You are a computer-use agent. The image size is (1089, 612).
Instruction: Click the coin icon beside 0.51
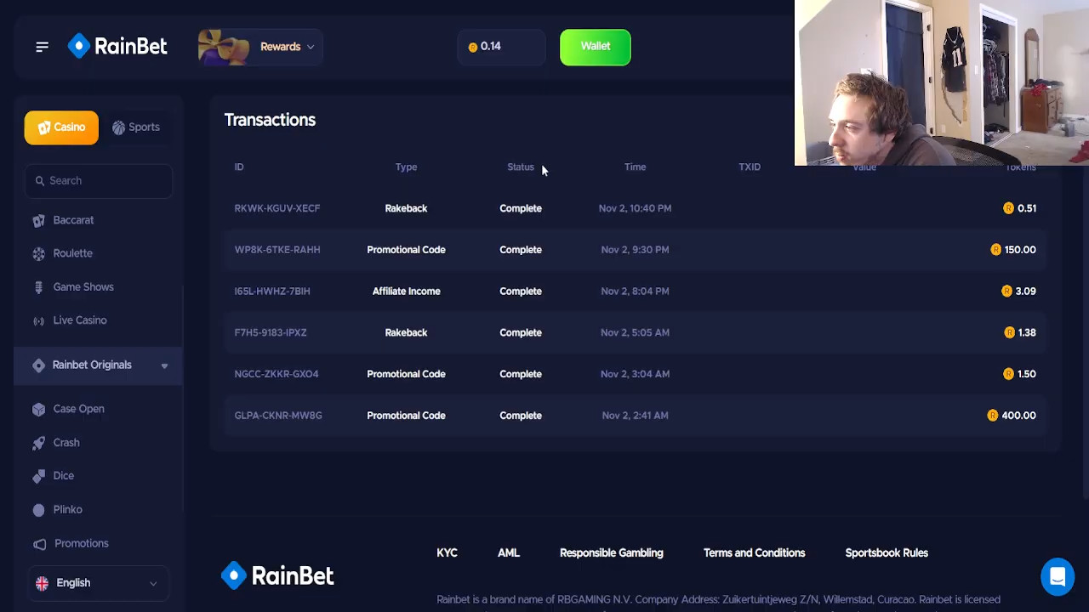1008,208
